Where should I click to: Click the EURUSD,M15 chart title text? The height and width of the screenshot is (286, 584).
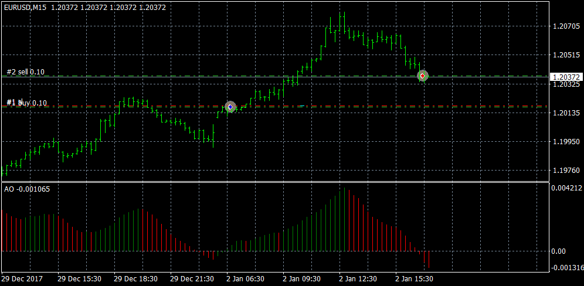click(x=25, y=7)
